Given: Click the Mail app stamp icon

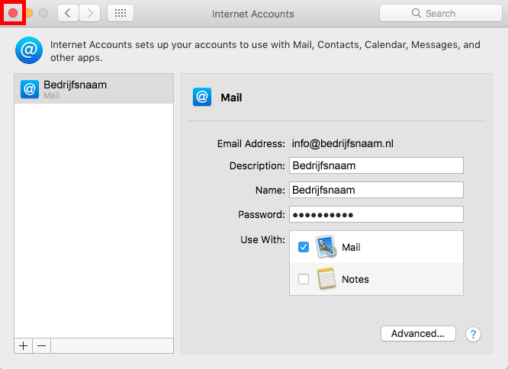Looking at the screenshot, I should click(326, 247).
